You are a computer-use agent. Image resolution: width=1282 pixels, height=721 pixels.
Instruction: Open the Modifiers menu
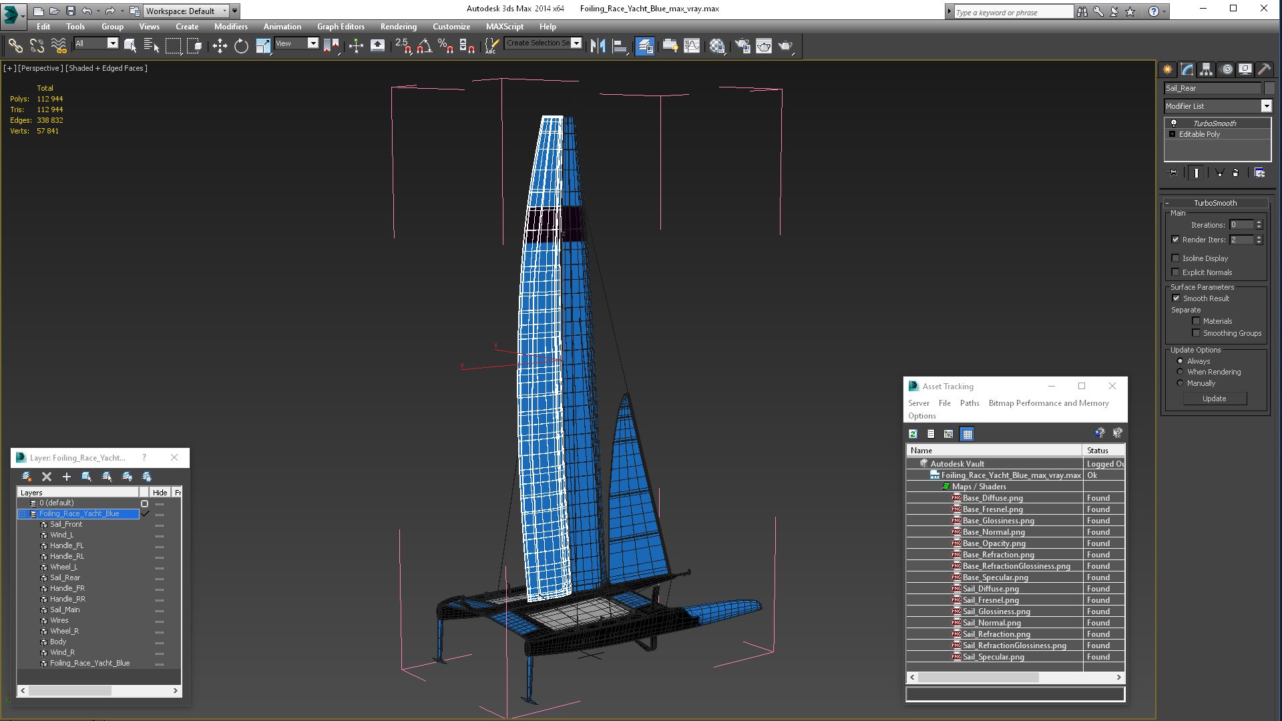click(x=230, y=27)
